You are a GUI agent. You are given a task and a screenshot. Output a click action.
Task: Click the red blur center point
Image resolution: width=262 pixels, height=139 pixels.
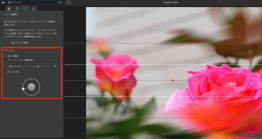(173, 80)
